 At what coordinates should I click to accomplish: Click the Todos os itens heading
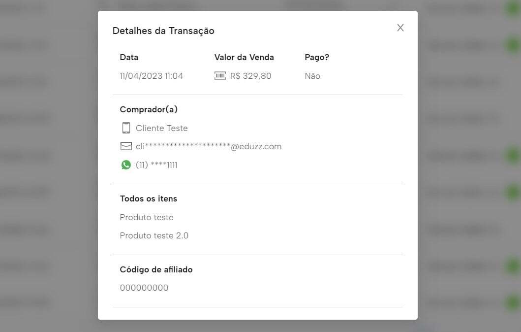tap(149, 199)
